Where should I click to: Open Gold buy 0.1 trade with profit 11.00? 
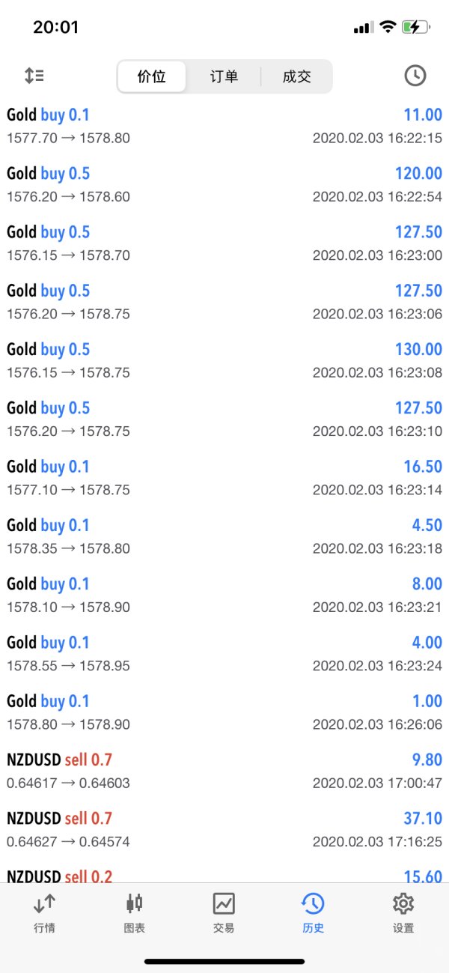(x=224, y=126)
